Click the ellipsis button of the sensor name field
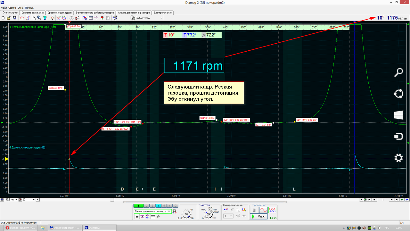The height and width of the screenshot is (231, 410). coord(169,211)
